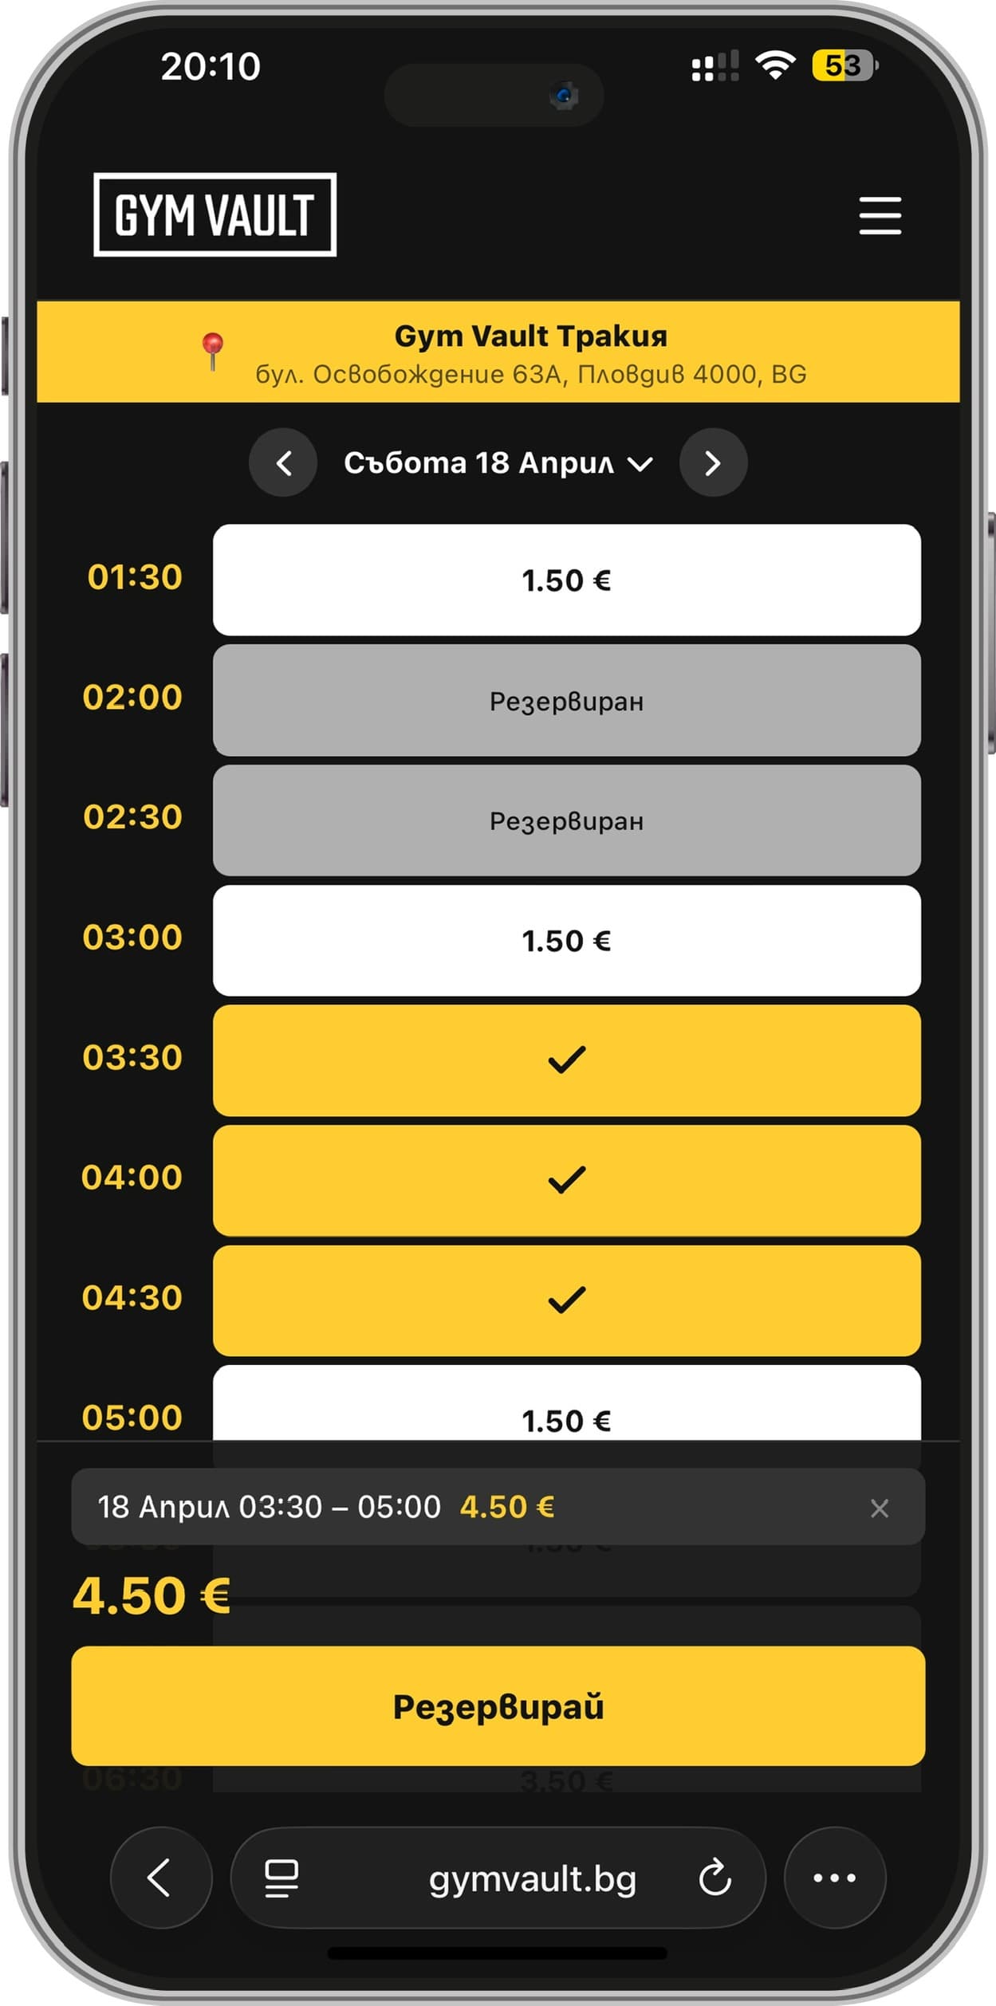996x2006 pixels.
Task: Click the Gym Vault logo
Action: pyautogui.click(x=215, y=214)
